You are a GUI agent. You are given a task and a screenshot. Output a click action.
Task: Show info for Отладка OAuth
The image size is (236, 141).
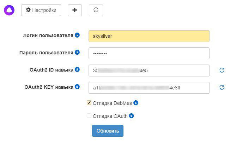(x=132, y=116)
